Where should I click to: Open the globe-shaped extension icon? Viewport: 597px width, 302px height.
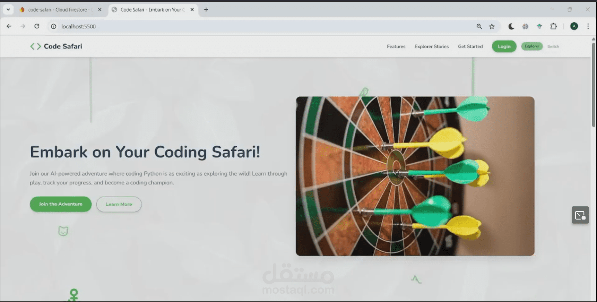[x=525, y=26]
